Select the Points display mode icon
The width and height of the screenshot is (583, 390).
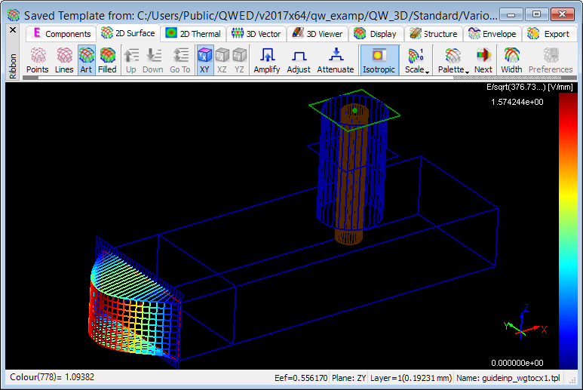[x=37, y=60]
